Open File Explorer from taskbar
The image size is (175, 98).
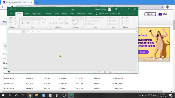coord(37,95)
